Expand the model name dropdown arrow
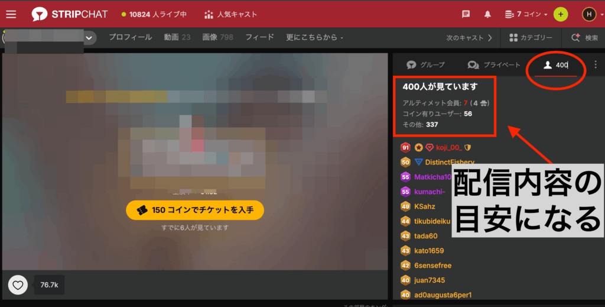 [89, 38]
